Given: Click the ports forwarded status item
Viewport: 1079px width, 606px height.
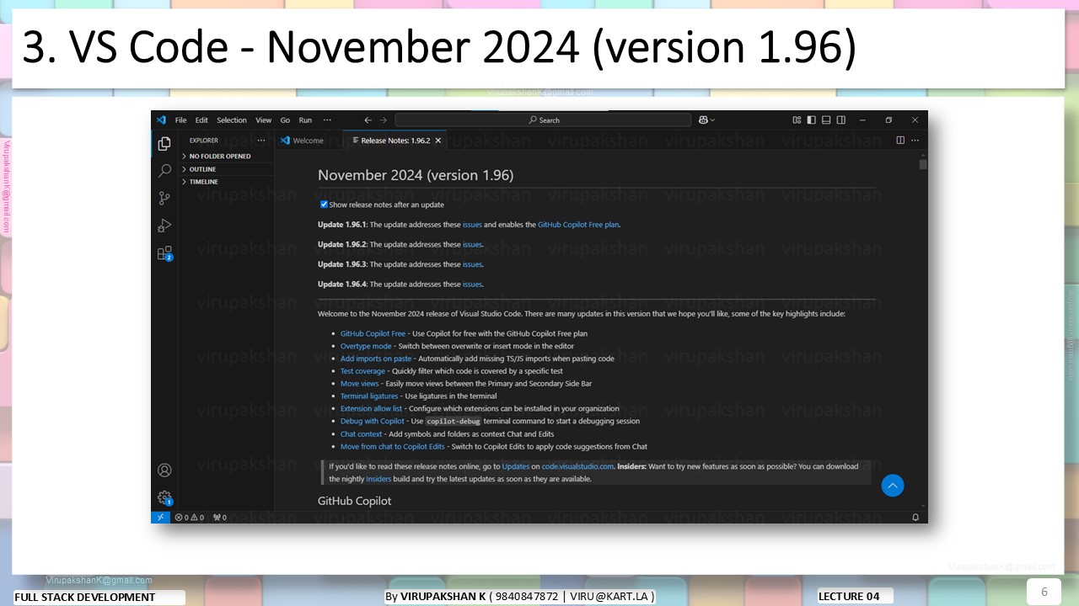Looking at the screenshot, I should [x=220, y=518].
